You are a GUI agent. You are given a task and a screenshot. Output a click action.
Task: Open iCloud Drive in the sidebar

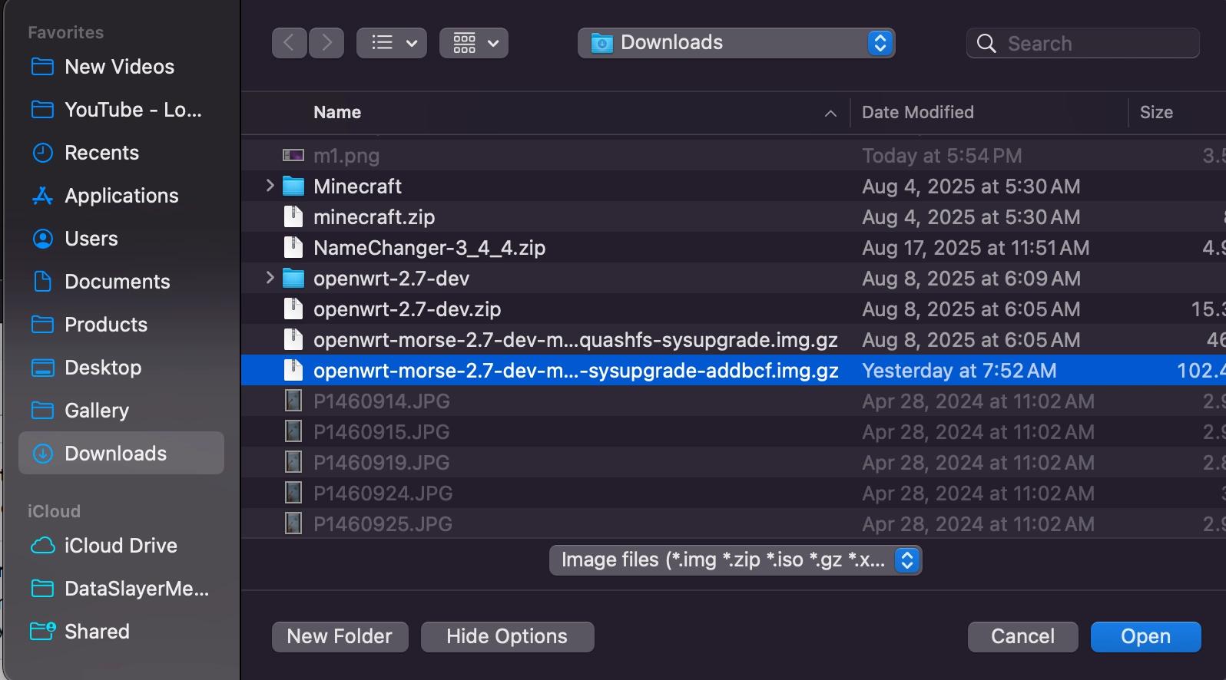tap(121, 546)
